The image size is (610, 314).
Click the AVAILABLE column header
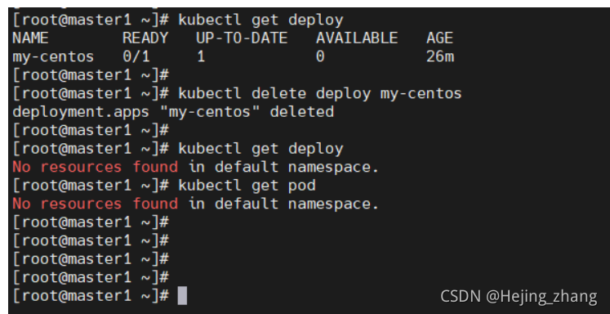pos(357,38)
